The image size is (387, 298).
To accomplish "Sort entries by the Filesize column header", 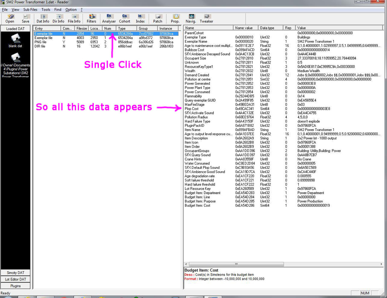I will click(82, 28).
